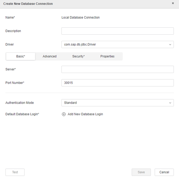This screenshot has width=179, height=182.
Task: Close the dialog with the X icon
Action: (x=173, y=3)
